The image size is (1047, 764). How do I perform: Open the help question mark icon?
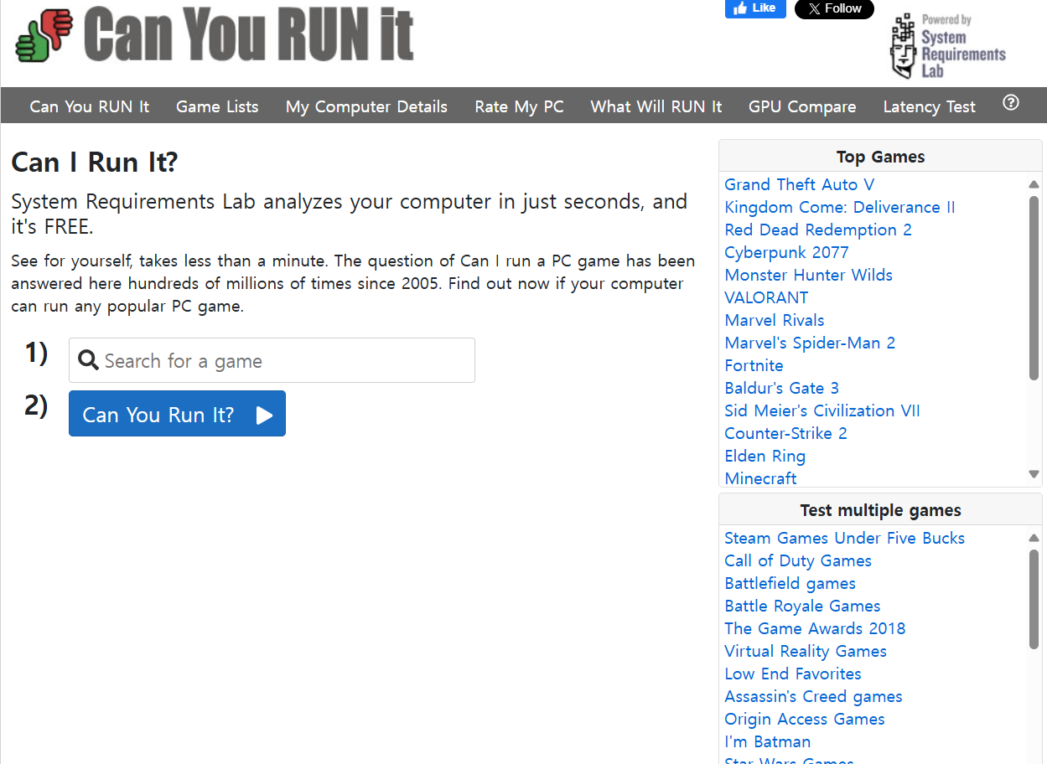click(x=1011, y=103)
